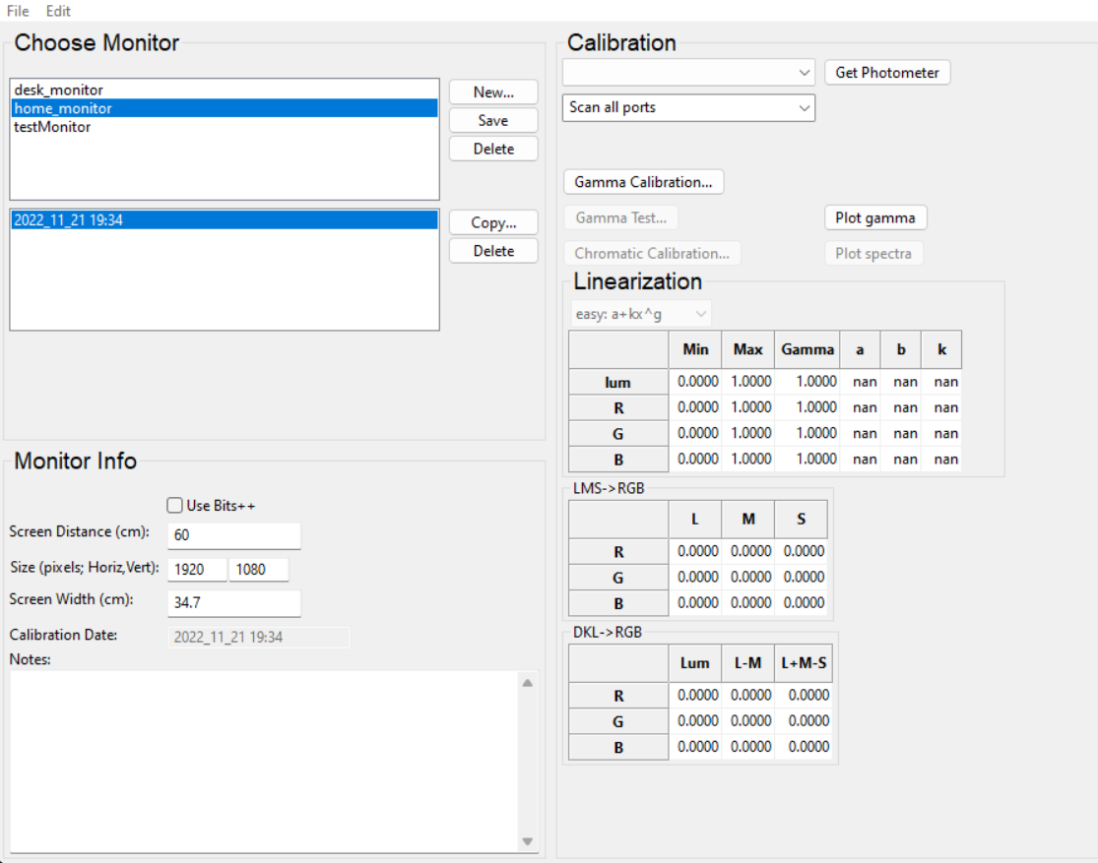Open the File menu
1098x863 pixels.
[18, 11]
